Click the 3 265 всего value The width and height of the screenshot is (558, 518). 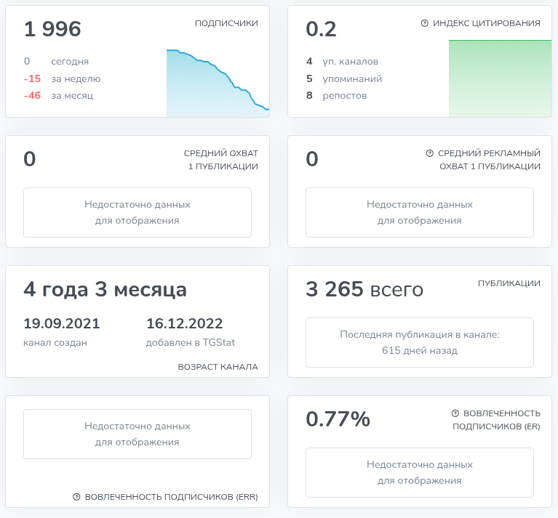(x=364, y=290)
